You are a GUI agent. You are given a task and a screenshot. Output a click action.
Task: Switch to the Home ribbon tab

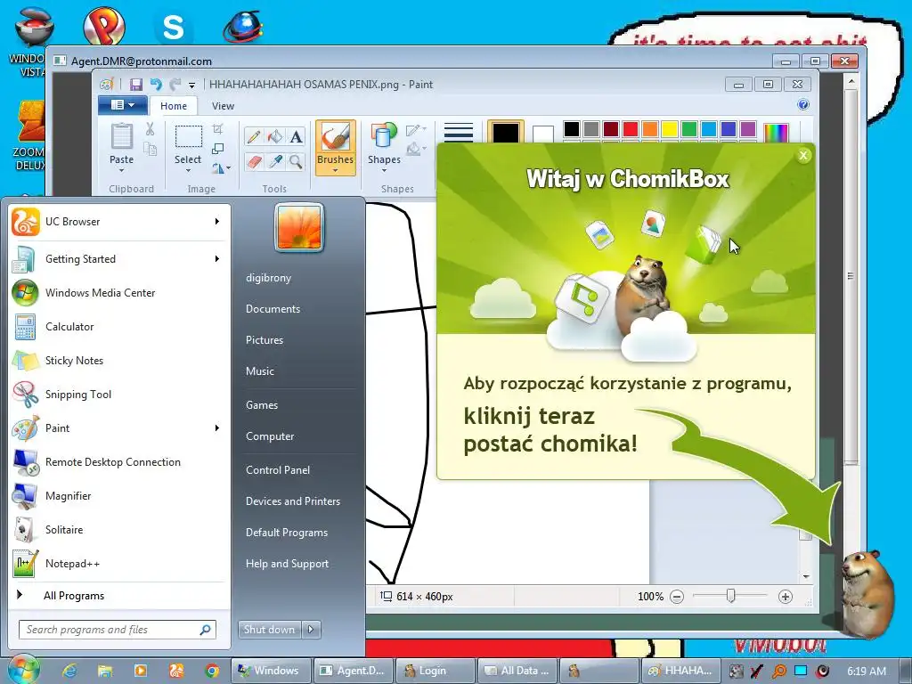coord(174,106)
